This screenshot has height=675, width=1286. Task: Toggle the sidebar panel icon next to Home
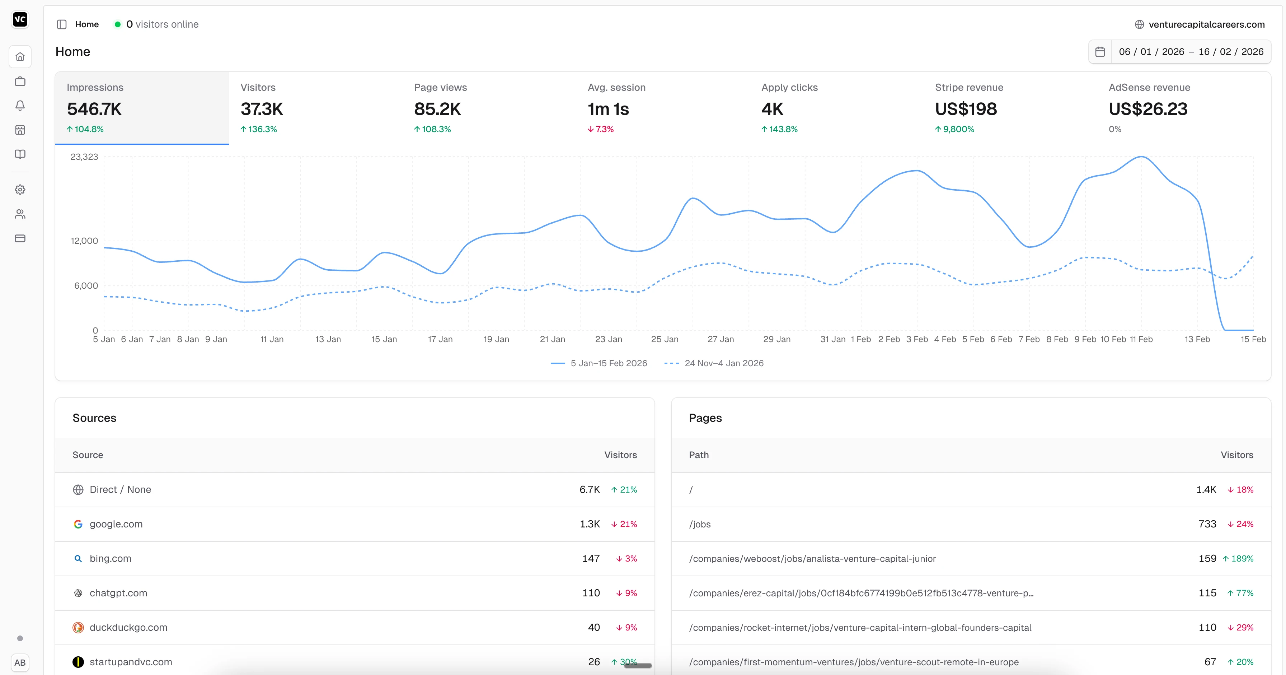pyautogui.click(x=62, y=24)
